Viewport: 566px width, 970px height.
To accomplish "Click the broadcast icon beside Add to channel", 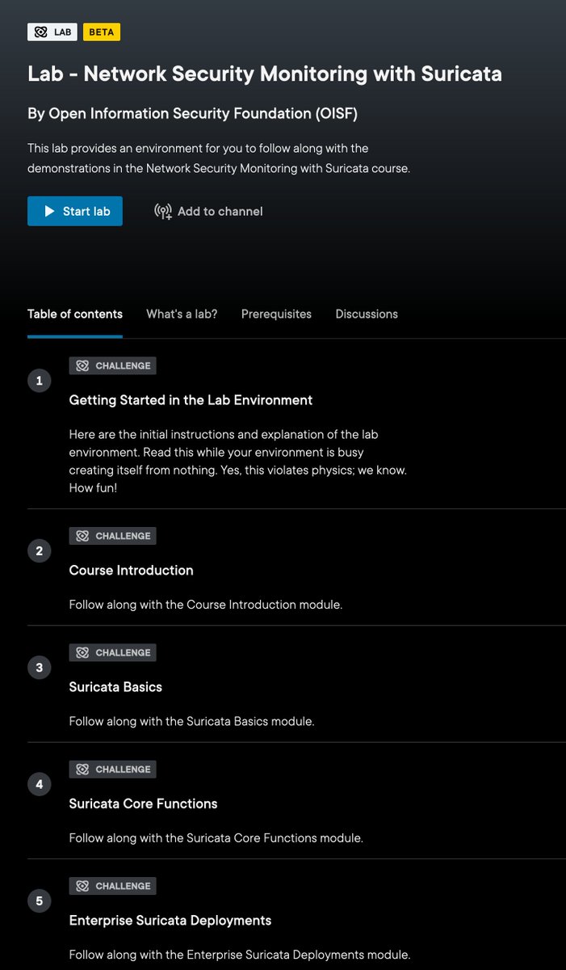I will tap(163, 212).
